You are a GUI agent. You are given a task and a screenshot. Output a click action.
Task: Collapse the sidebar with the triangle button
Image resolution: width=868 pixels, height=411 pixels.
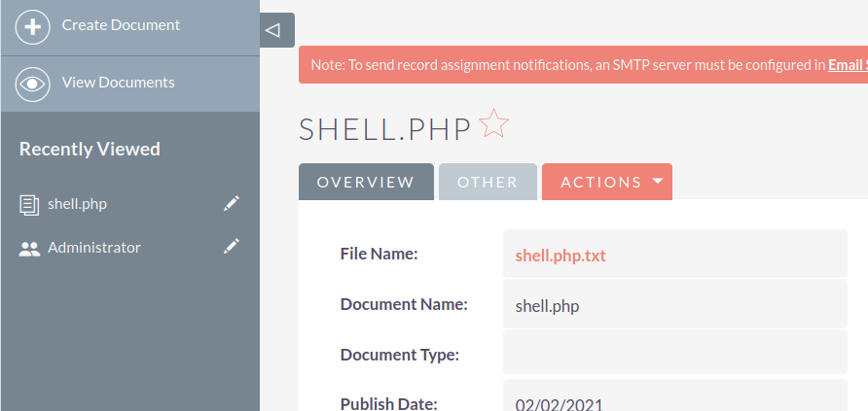point(274,30)
